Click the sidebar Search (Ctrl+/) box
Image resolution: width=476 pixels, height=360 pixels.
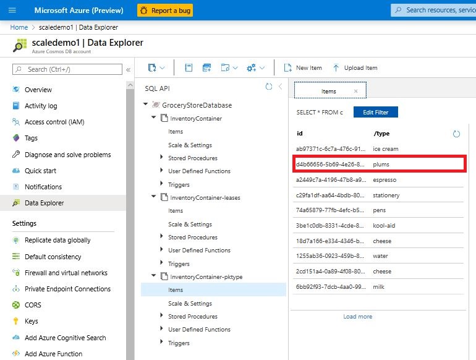(x=67, y=69)
